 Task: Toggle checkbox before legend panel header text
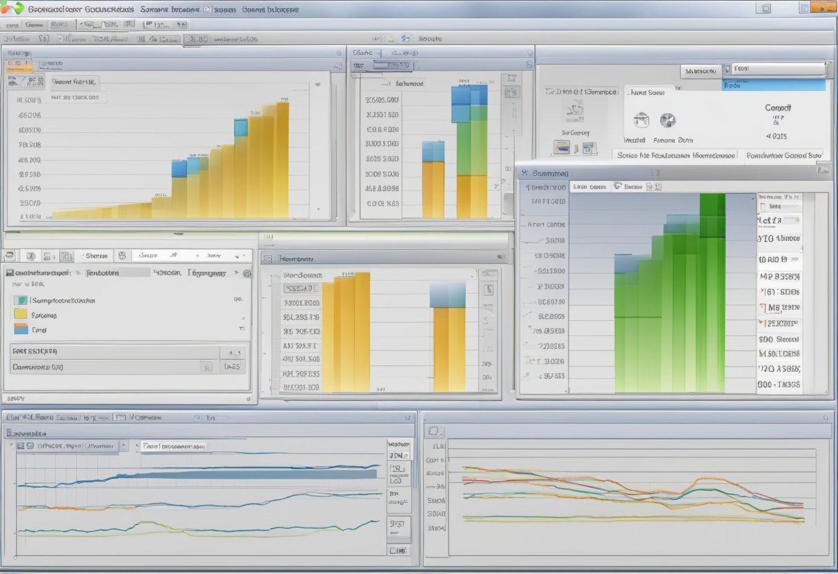pos(8,273)
